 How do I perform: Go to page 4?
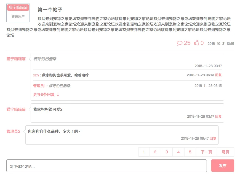[178, 152]
